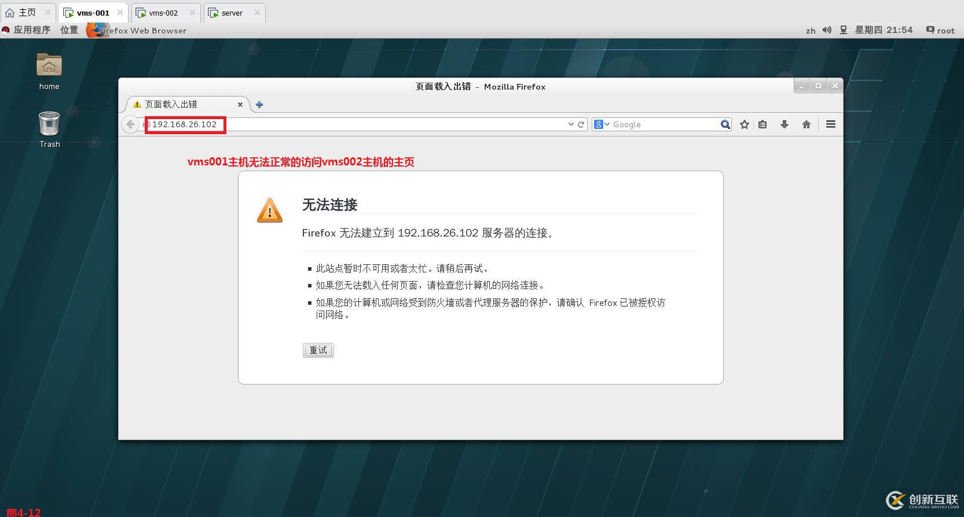Click the bullet text beginning '如果您无法载入任何页面'

coord(431,285)
